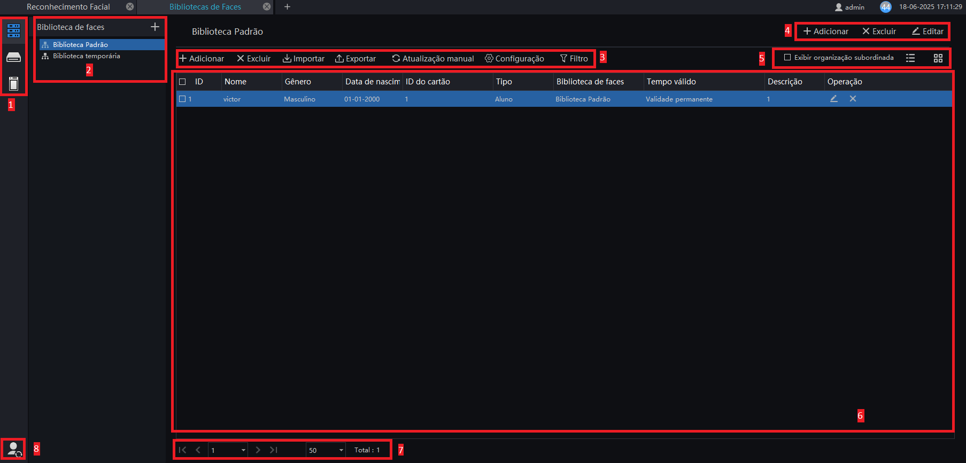Edit victor's row with pencil icon
Image resolution: width=966 pixels, height=463 pixels.
tap(833, 99)
